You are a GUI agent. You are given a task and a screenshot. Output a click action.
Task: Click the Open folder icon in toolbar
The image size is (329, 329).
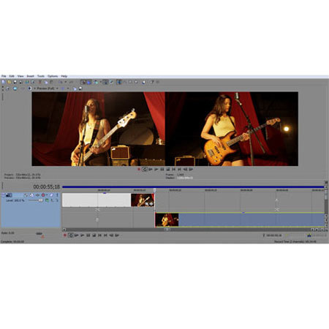(x=10, y=82)
